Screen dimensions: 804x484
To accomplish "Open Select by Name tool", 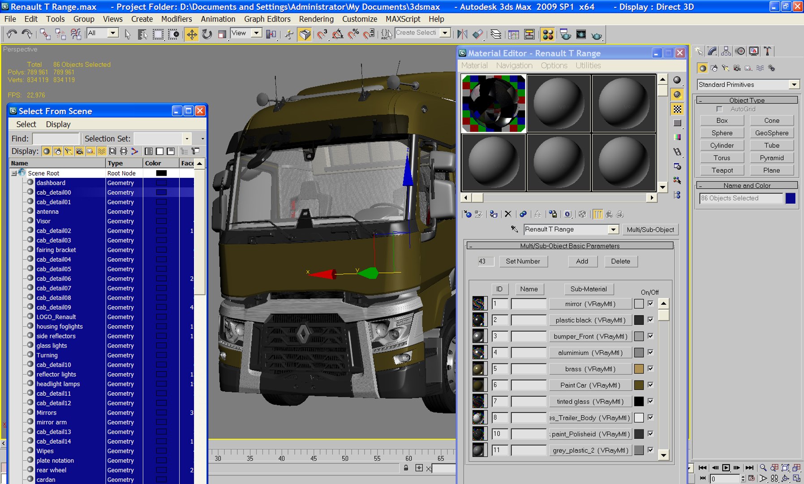I will tap(142, 34).
